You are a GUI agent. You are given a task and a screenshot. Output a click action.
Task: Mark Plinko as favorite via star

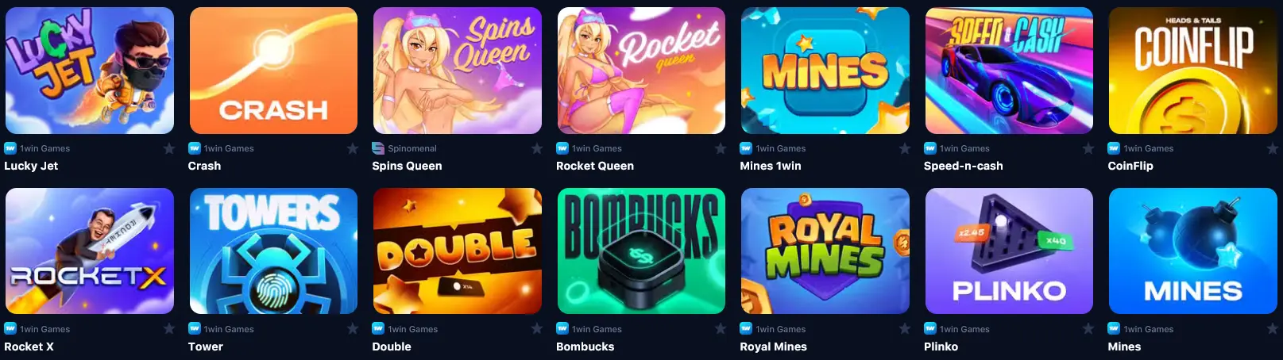[x=1088, y=328]
